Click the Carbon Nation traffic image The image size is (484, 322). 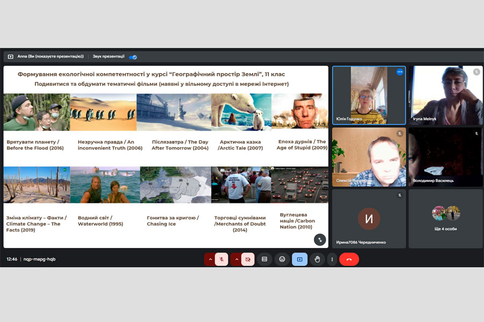coord(300,185)
